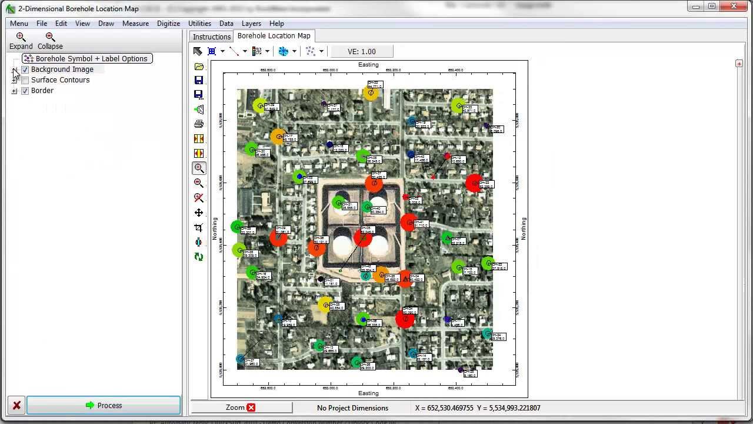
Task: Open the View menu
Action: pyautogui.click(x=82, y=24)
